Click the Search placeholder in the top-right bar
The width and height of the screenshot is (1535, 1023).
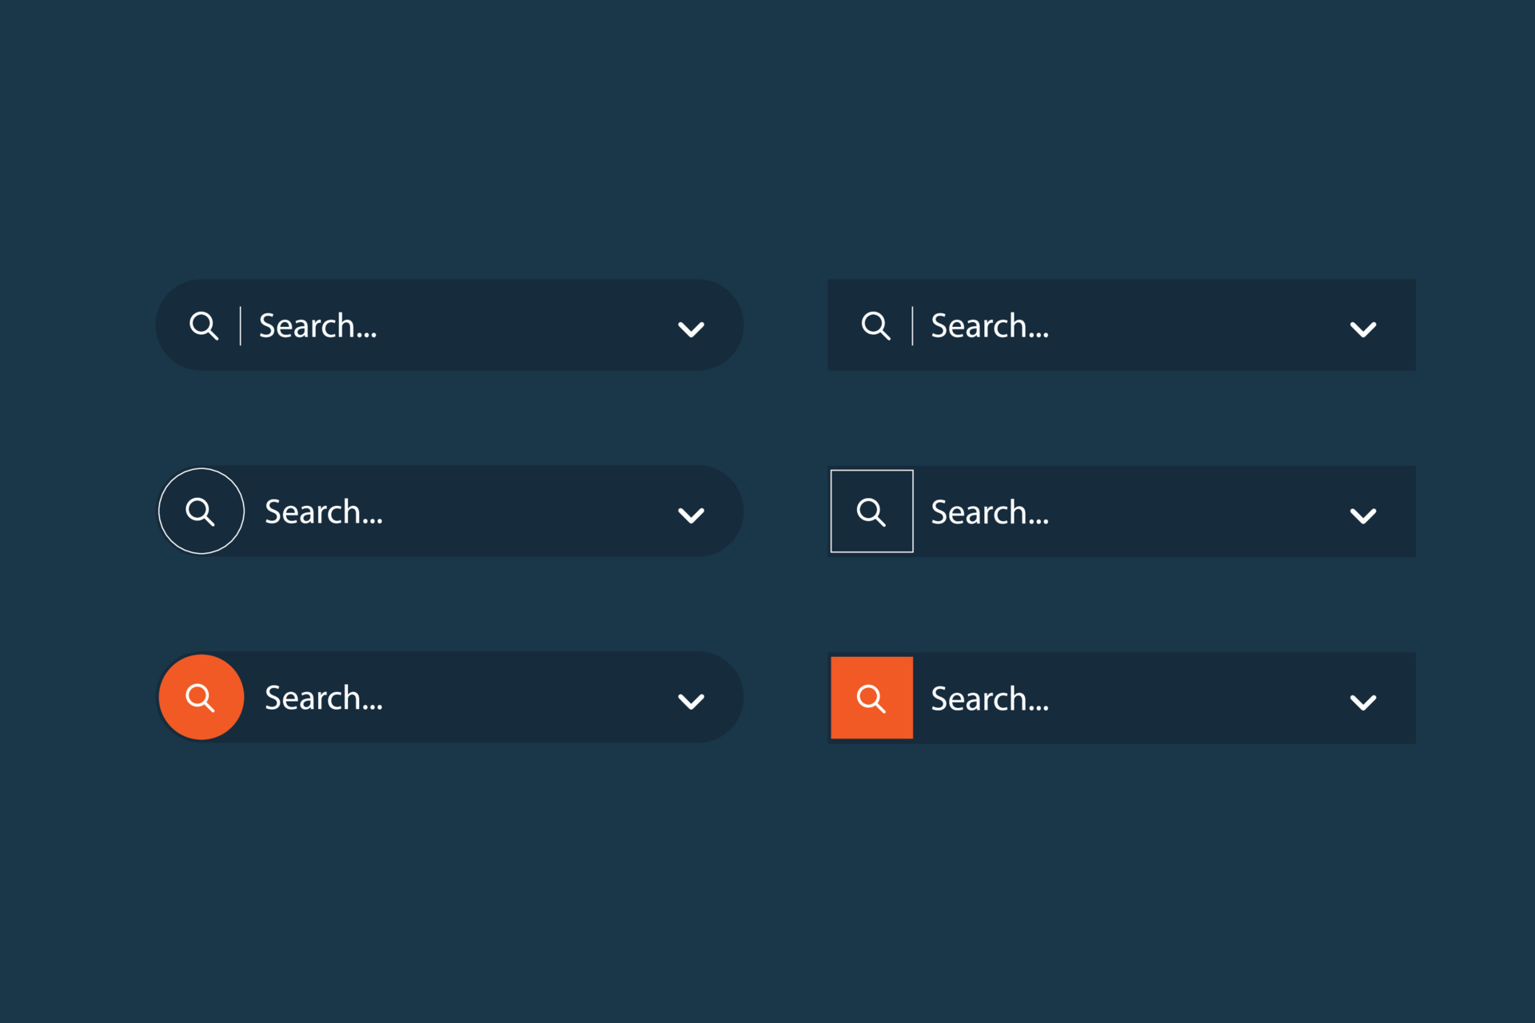click(x=989, y=325)
